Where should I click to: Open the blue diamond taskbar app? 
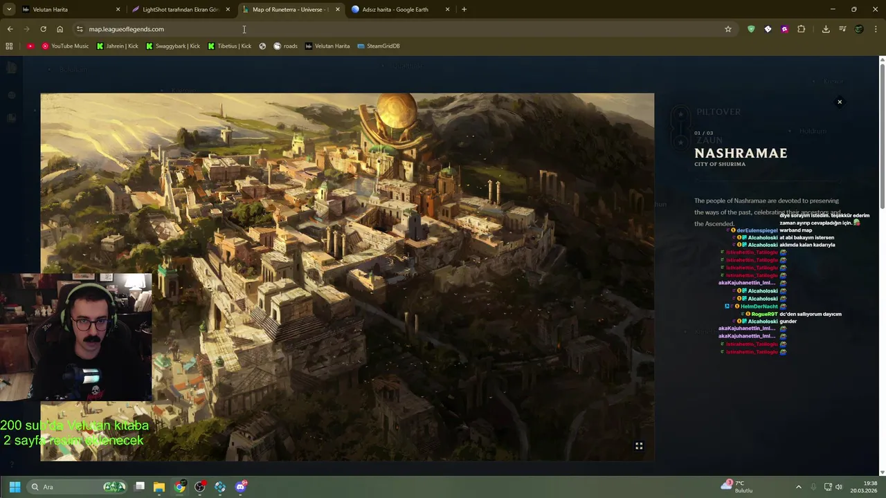tap(220, 487)
